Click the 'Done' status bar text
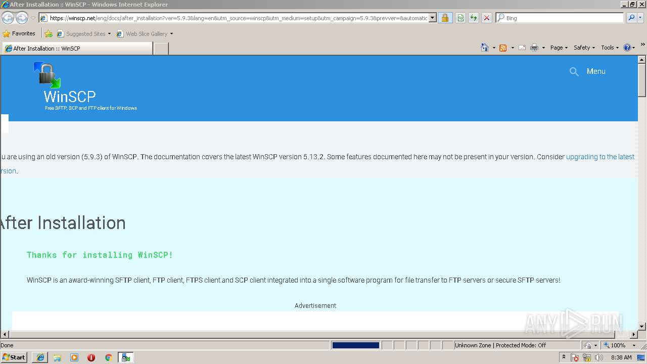647x364 pixels. pos(7,345)
